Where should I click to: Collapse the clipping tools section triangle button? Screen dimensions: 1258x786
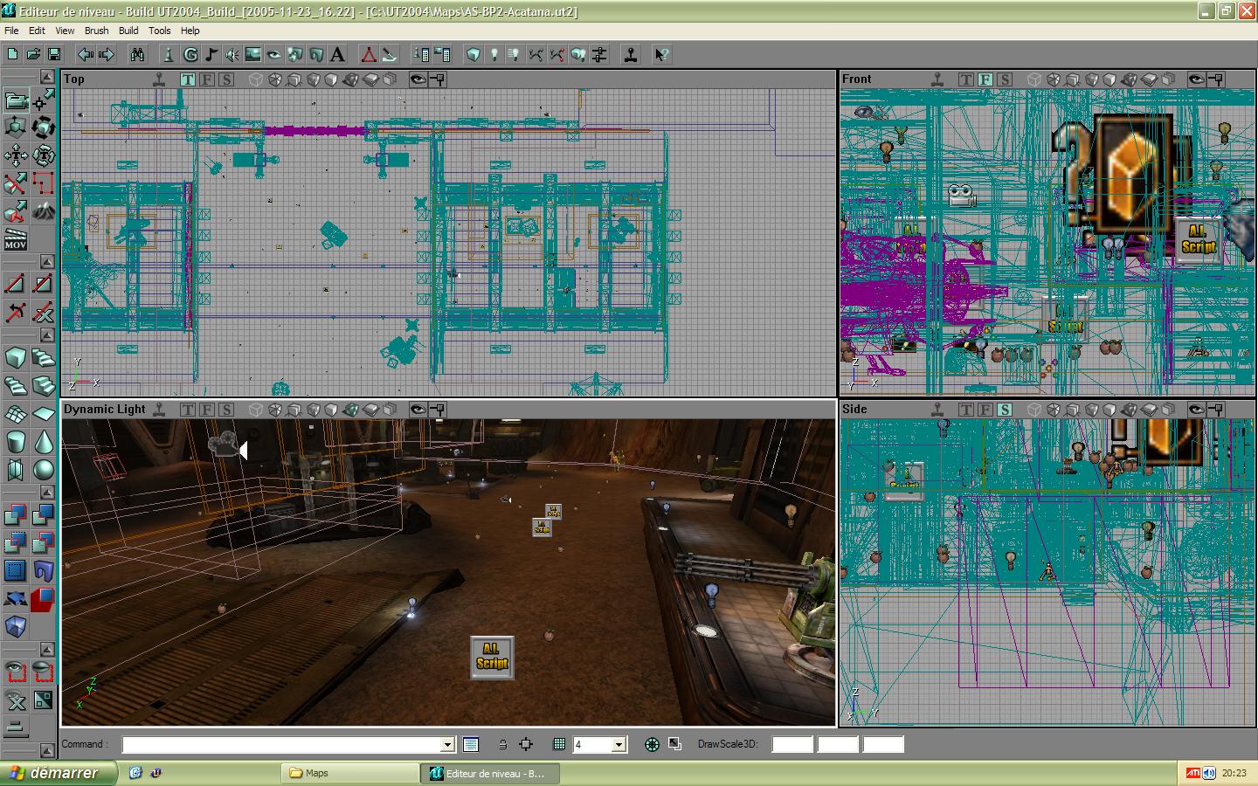[x=47, y=261]
